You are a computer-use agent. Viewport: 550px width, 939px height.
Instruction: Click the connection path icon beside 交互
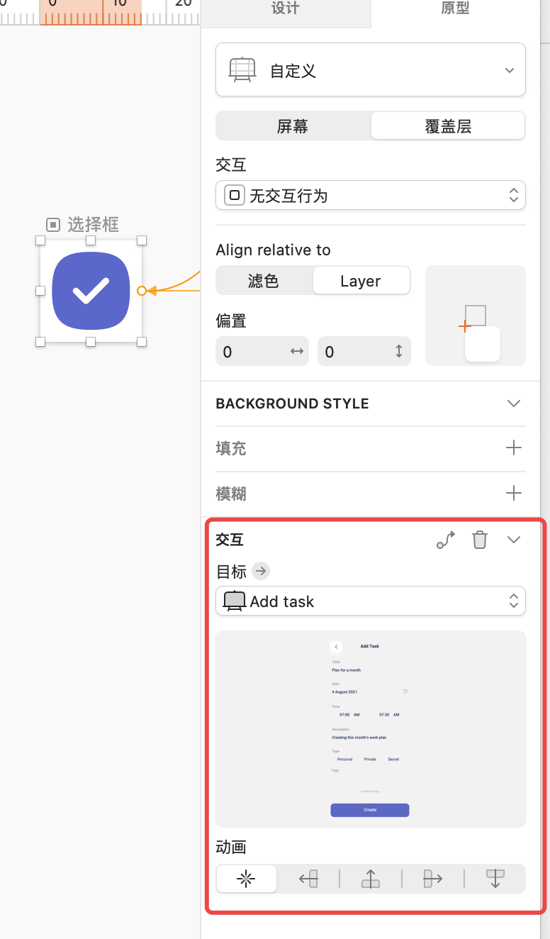(x=445, y=540)
